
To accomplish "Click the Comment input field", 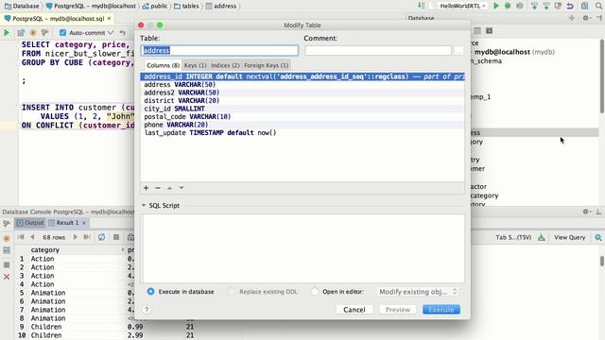I will click(378, 50).
